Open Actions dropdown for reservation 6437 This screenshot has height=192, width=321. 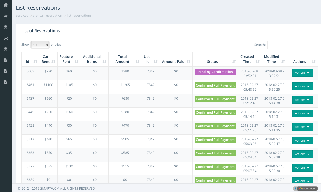302,100
